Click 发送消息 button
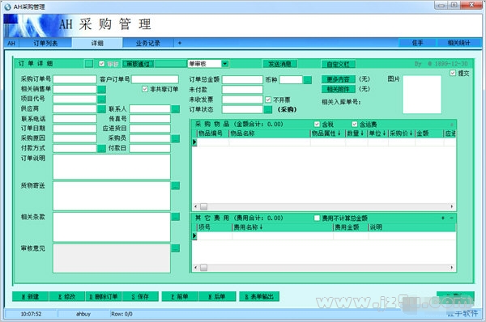486x322 pixels. point(280,64)
